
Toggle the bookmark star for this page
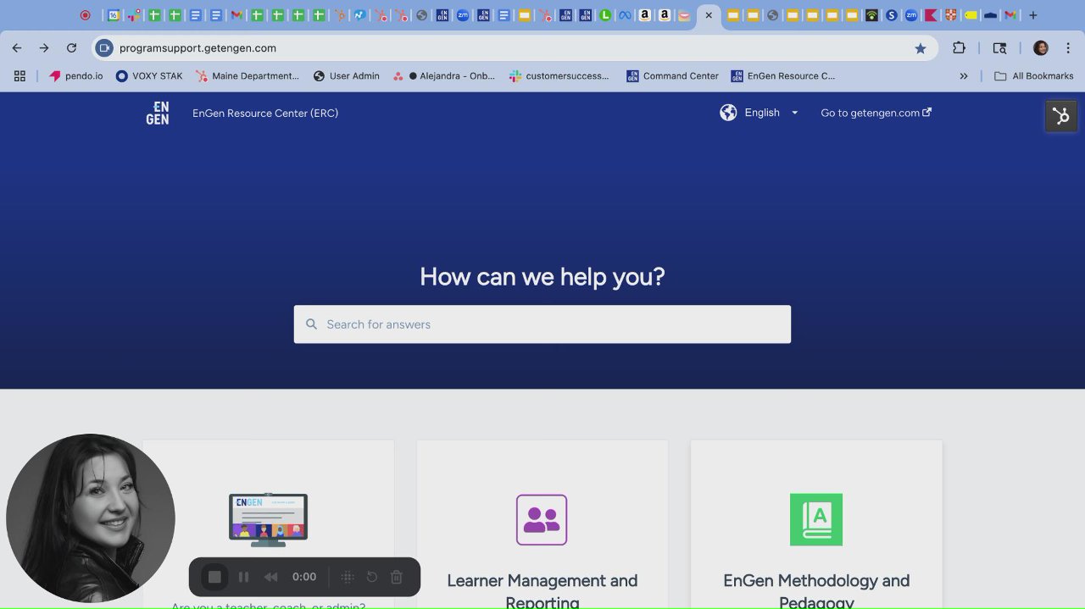pos(921,48)
